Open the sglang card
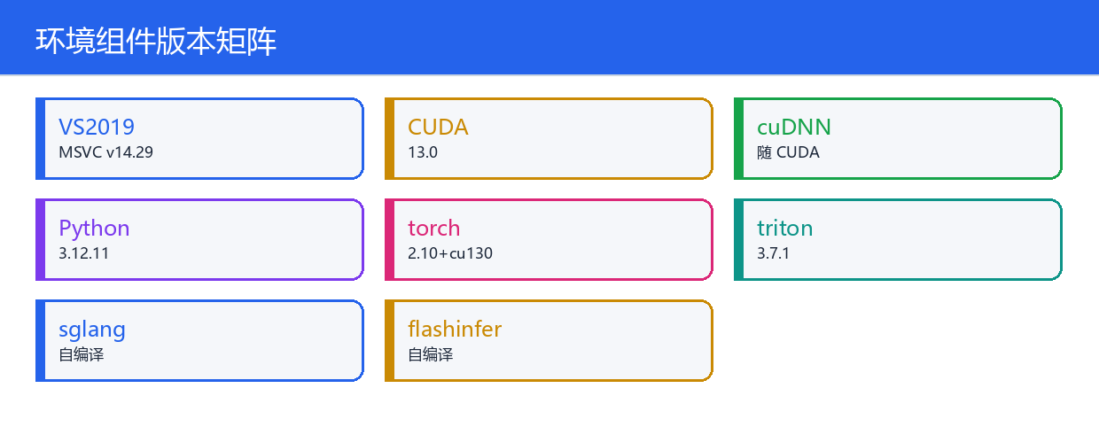 (199, 340)
